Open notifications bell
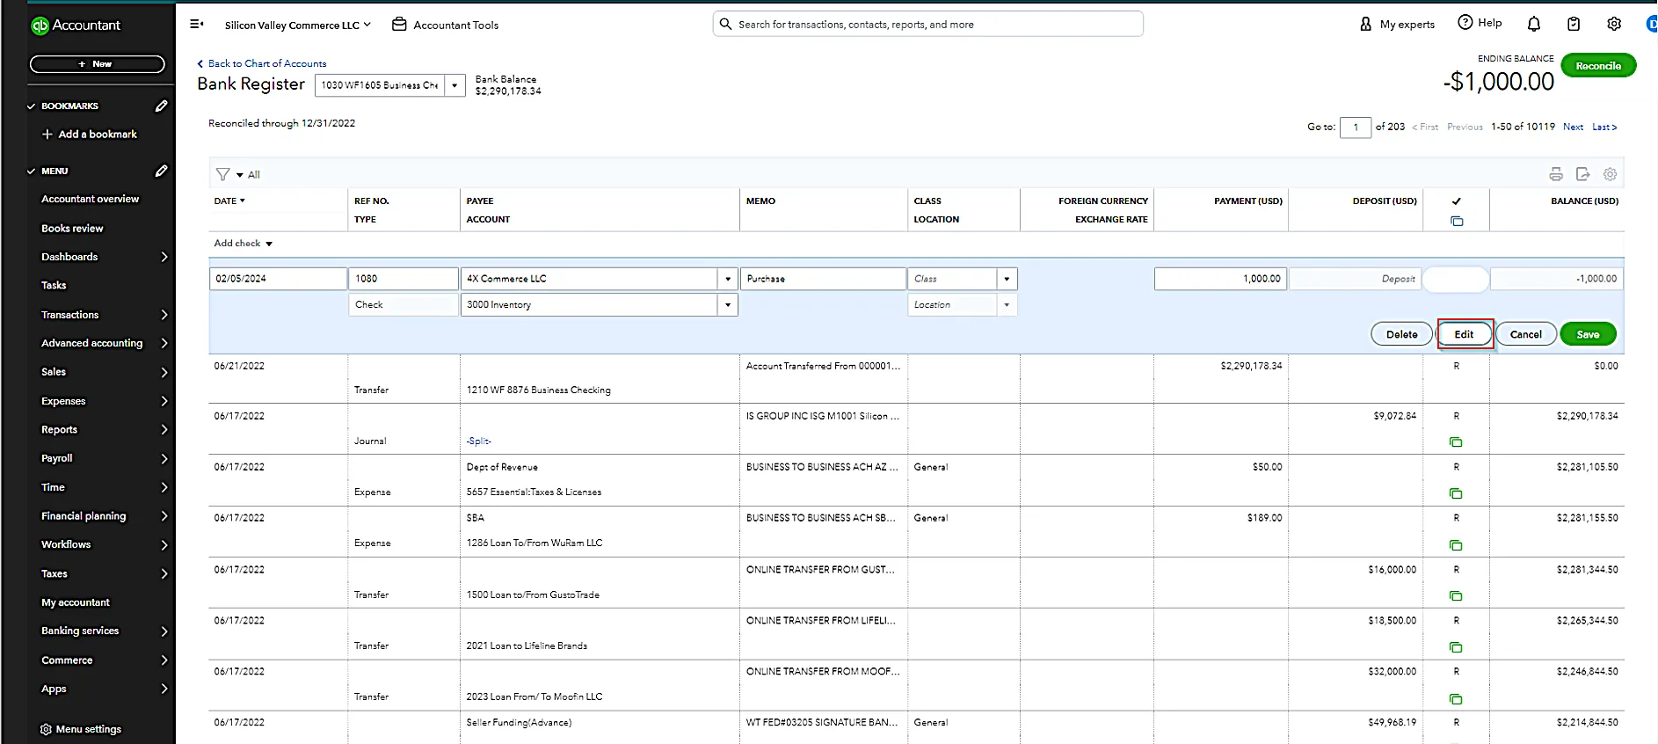This screenshot has height=744, width=1658. [x=1534, y=25]
